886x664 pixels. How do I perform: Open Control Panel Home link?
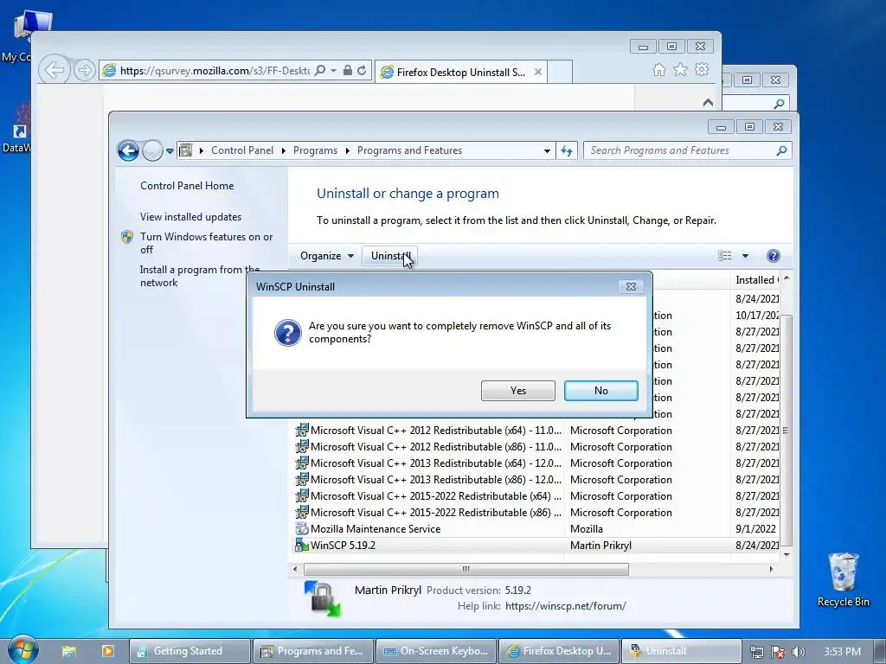(187, 186)
